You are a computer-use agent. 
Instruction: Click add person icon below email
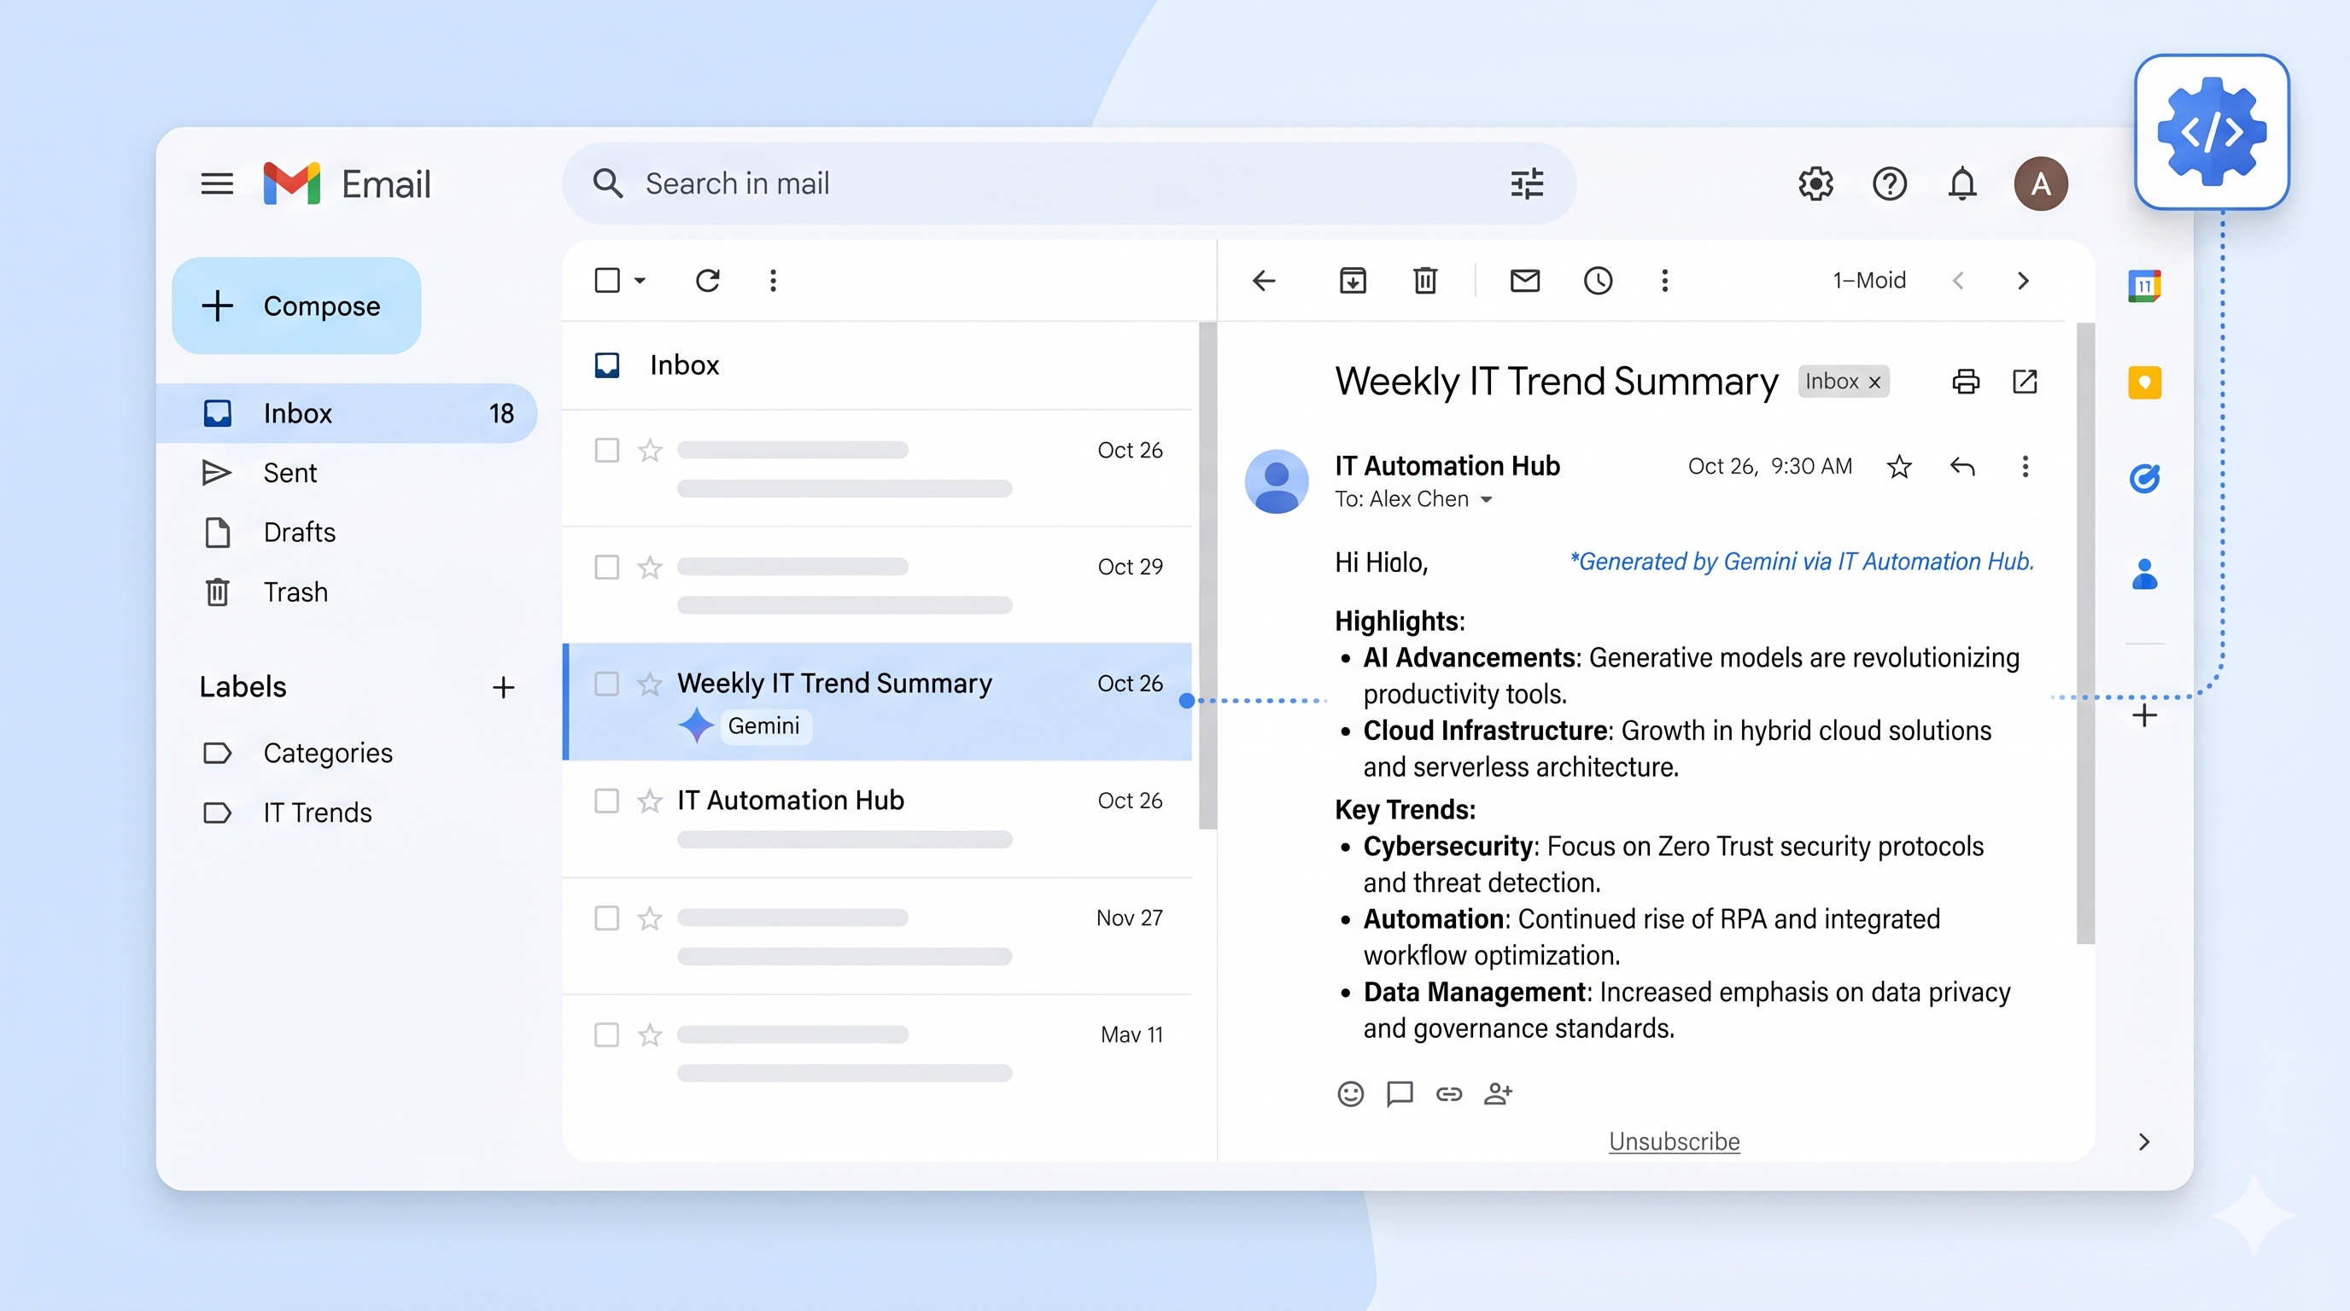point(1498,1093)
